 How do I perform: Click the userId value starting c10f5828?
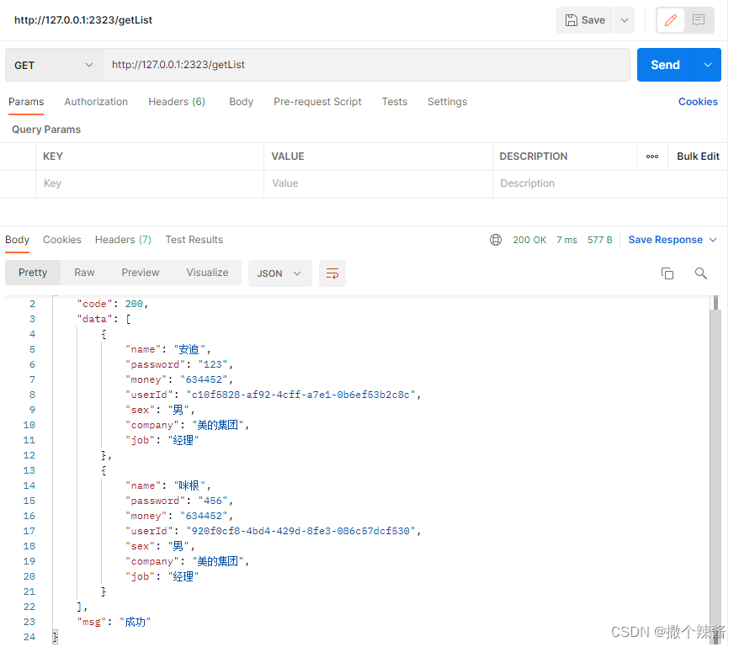point(300,395)
